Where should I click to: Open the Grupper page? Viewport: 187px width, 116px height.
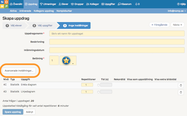click(x=77, y=4)
